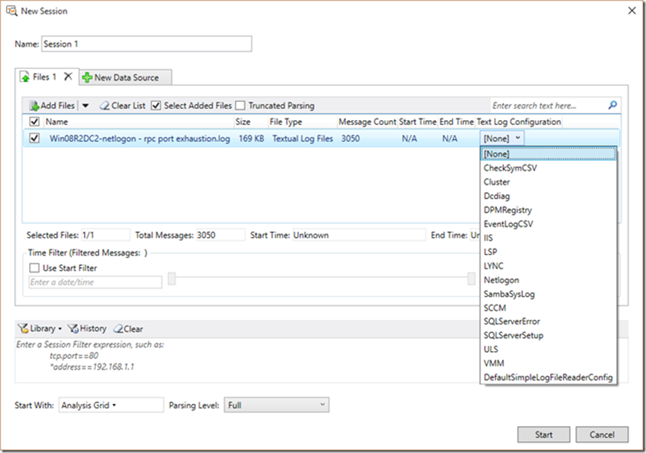
Task: Enable Use Start Filter checkbox
Action: pyautogui.click(x=34, y=268)
